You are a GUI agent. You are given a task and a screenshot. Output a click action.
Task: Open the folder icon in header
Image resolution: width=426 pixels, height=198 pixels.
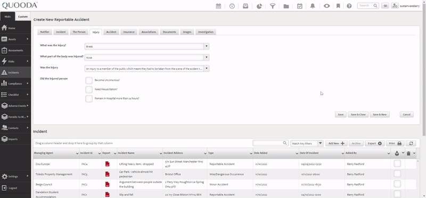286,6
